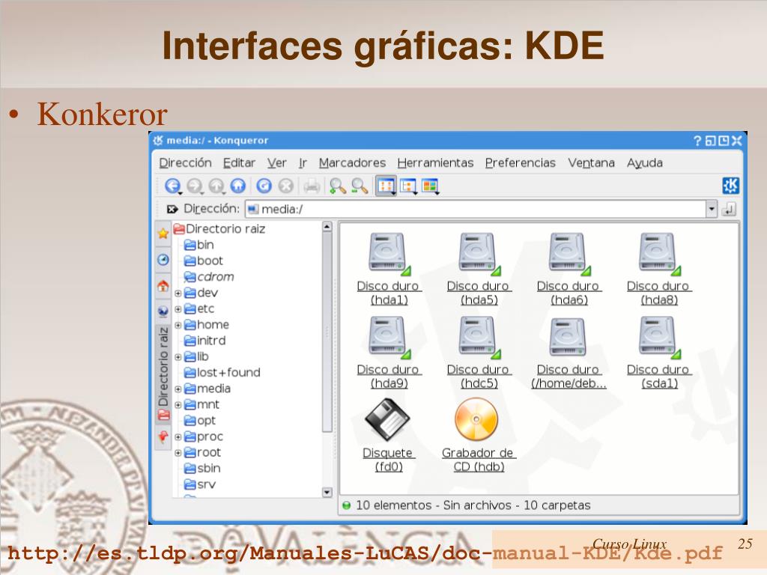The width and height of the screenshot is (767, 575).
Task: Click the Stop loading icon
Action: [285, 186]
